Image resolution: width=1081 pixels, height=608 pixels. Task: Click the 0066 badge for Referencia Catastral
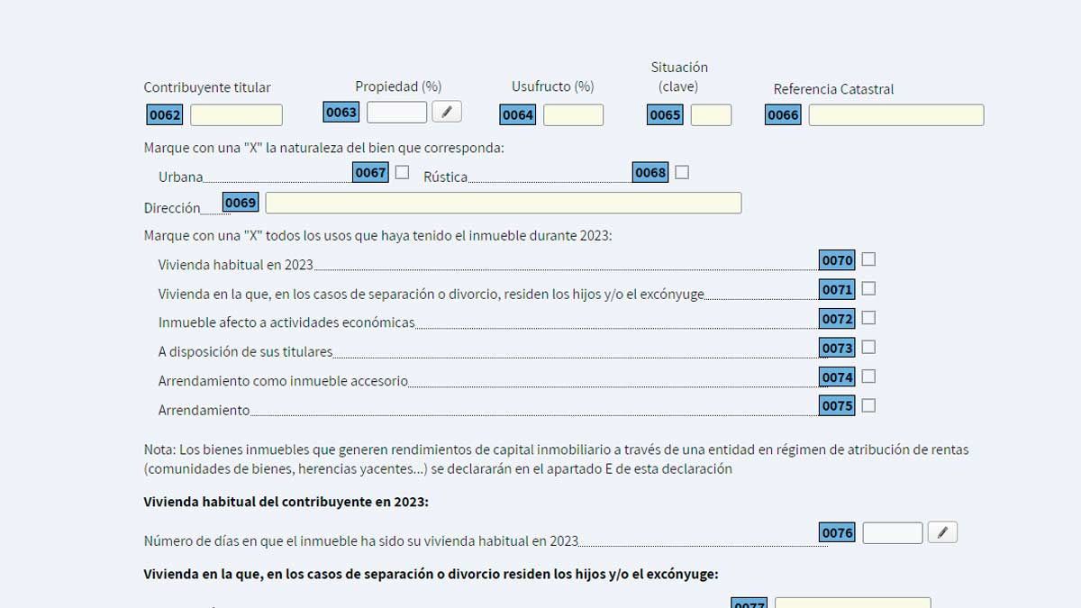[x=782, y=115]
